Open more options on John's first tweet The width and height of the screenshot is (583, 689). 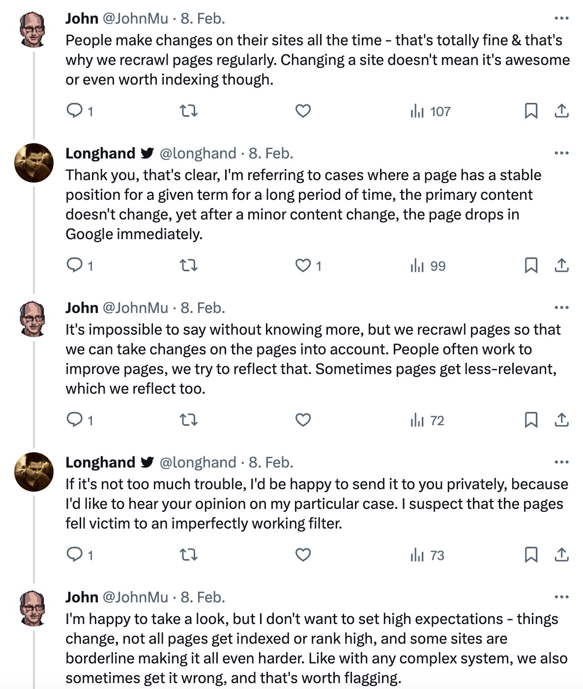[x=561, y=18]
